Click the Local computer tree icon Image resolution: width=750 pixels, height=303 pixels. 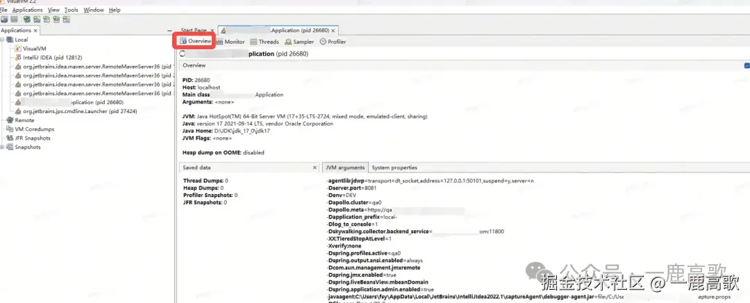[10, 40]
